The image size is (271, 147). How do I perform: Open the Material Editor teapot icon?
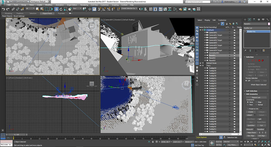(x=180, y=9)
